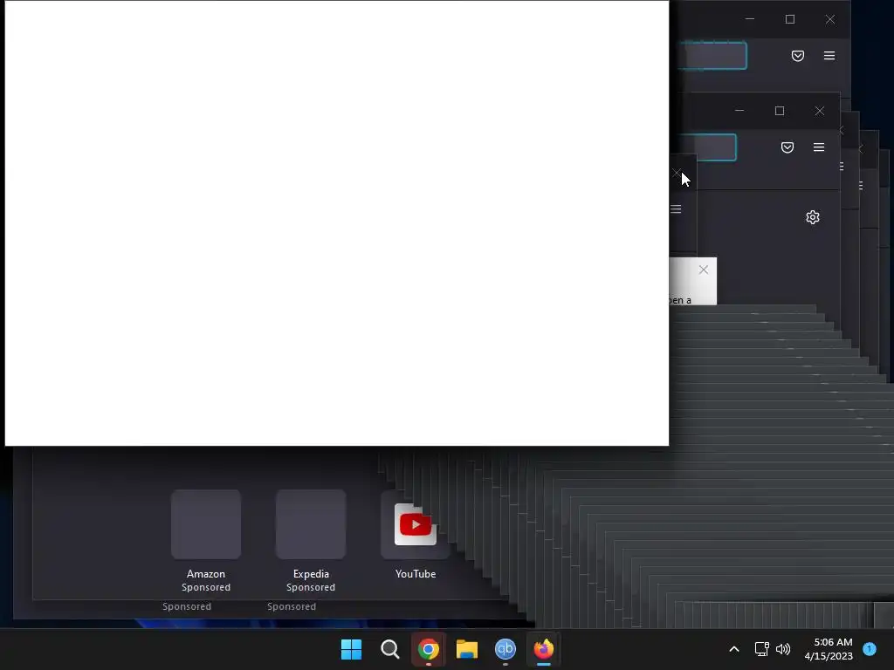Click the Pocket icon in the second Firefox window
The image size is (894, 670).
coord(787,147)
